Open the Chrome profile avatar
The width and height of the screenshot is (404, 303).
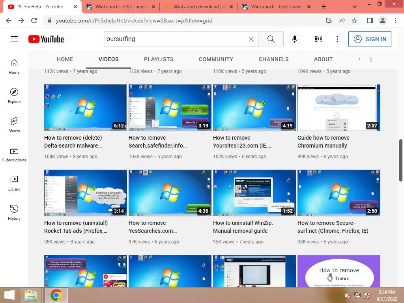(383, 21)
